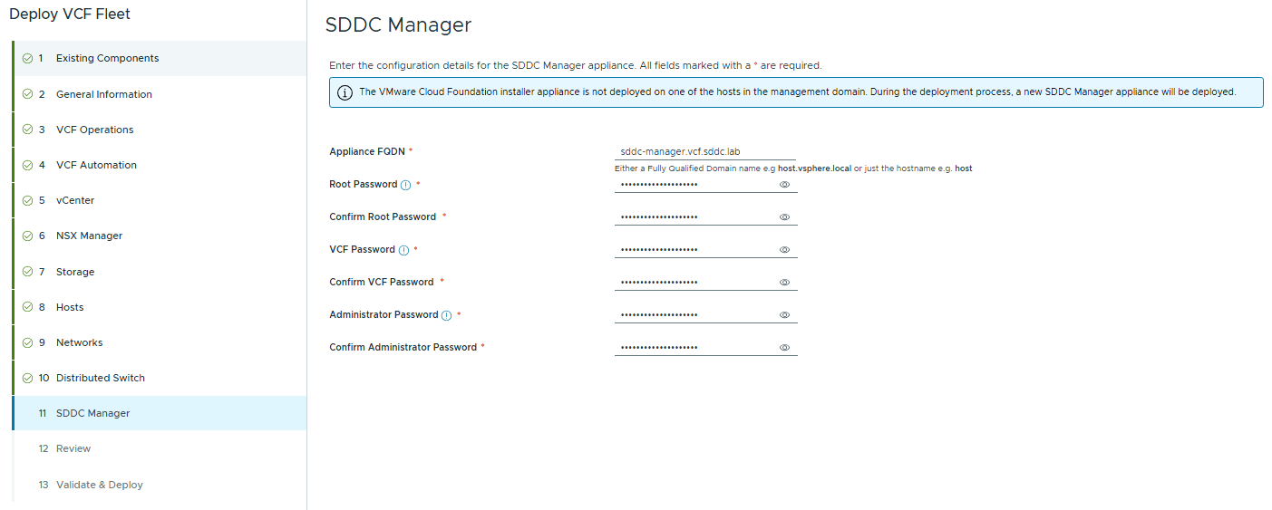
Task: Click the Appliance FQDN input field
Action: [x=704, y=151]
